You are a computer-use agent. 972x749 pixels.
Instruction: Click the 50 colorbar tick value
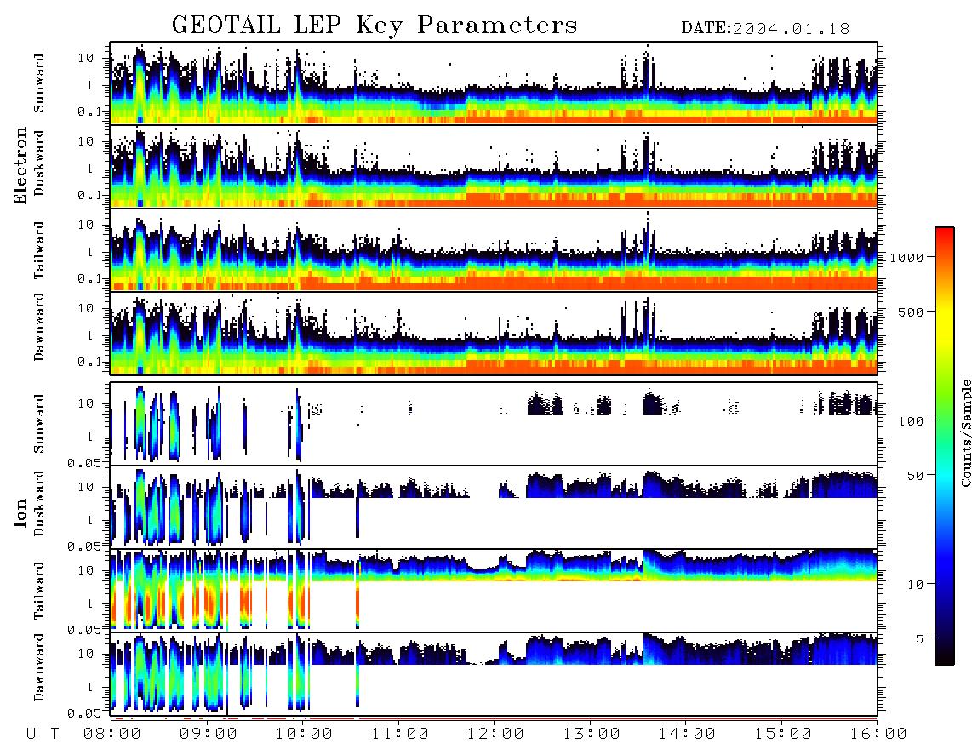pyautogui.click(x=915, y=476)
